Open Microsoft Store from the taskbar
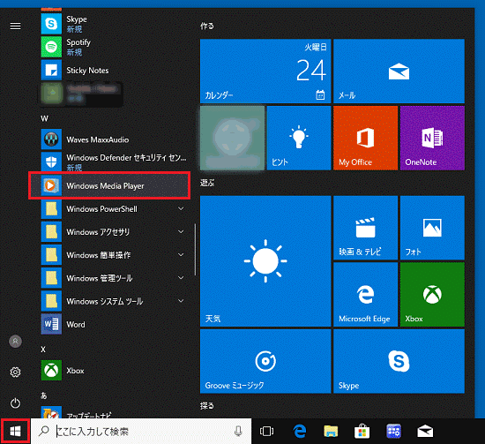485x444 pixels. [x=362, y=431]
